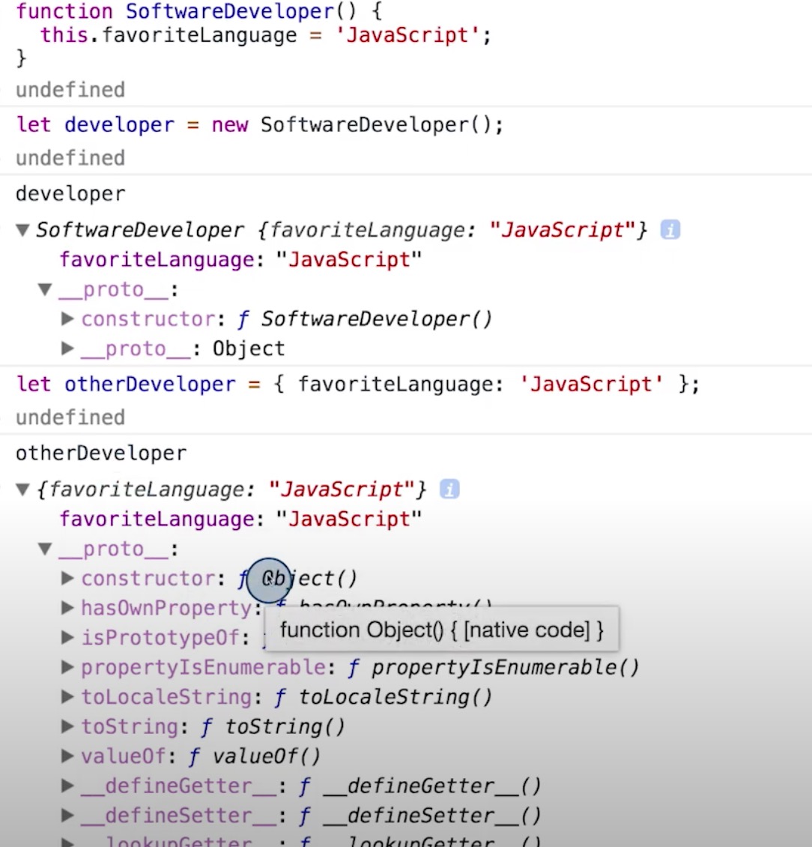Viewport: 812px width, 847px height.
Task: Click 'f __defineSetter__()' function value
Action: click(x=419, y=816)
